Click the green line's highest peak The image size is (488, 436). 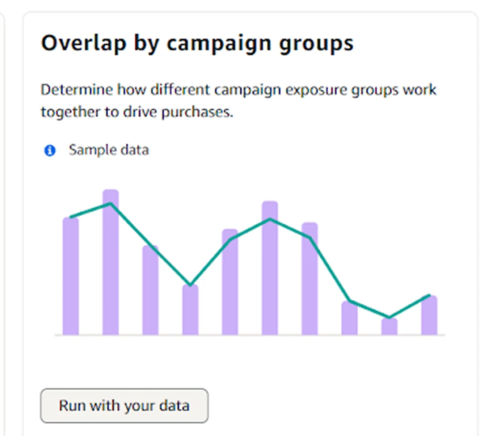click(x=111, y=203)
